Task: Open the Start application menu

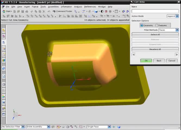Action: [7, 11]
